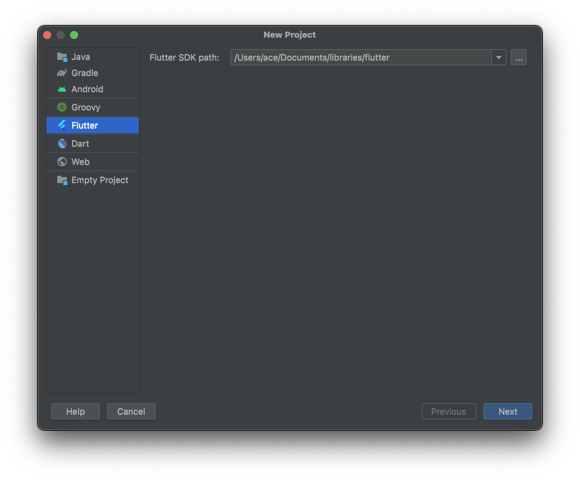Click the disabled Previous button
The height and width of the screenshot is (480, 580).
449,411
